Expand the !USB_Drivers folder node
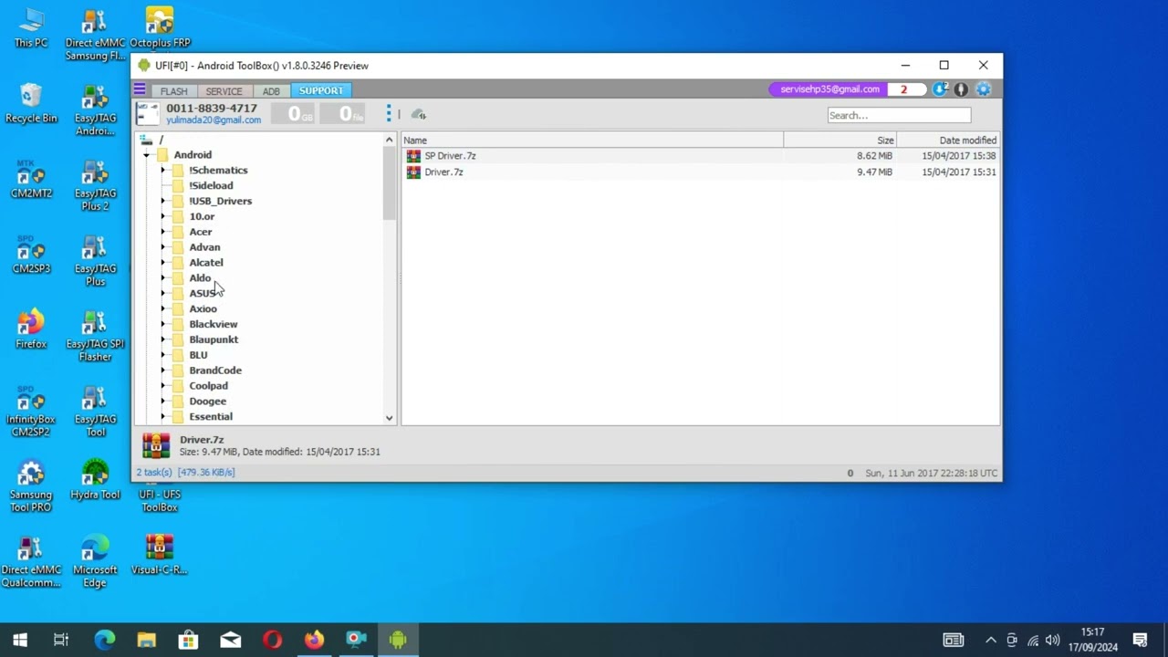The width and height of the screenshot is (1168, 657). (162, 202)
